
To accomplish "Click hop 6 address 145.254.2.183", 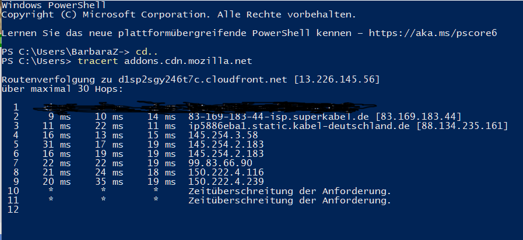I will (226, 153).
